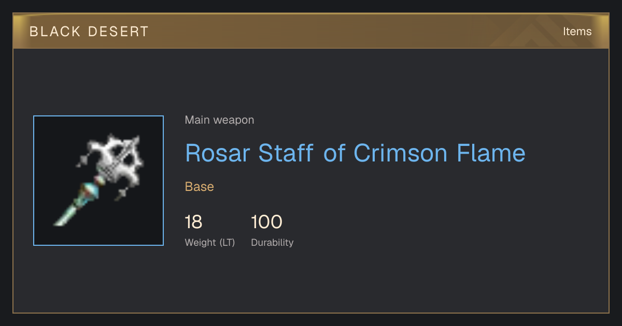
Task: Click the word Staff in the item name
Action: (x=286, y=153)
